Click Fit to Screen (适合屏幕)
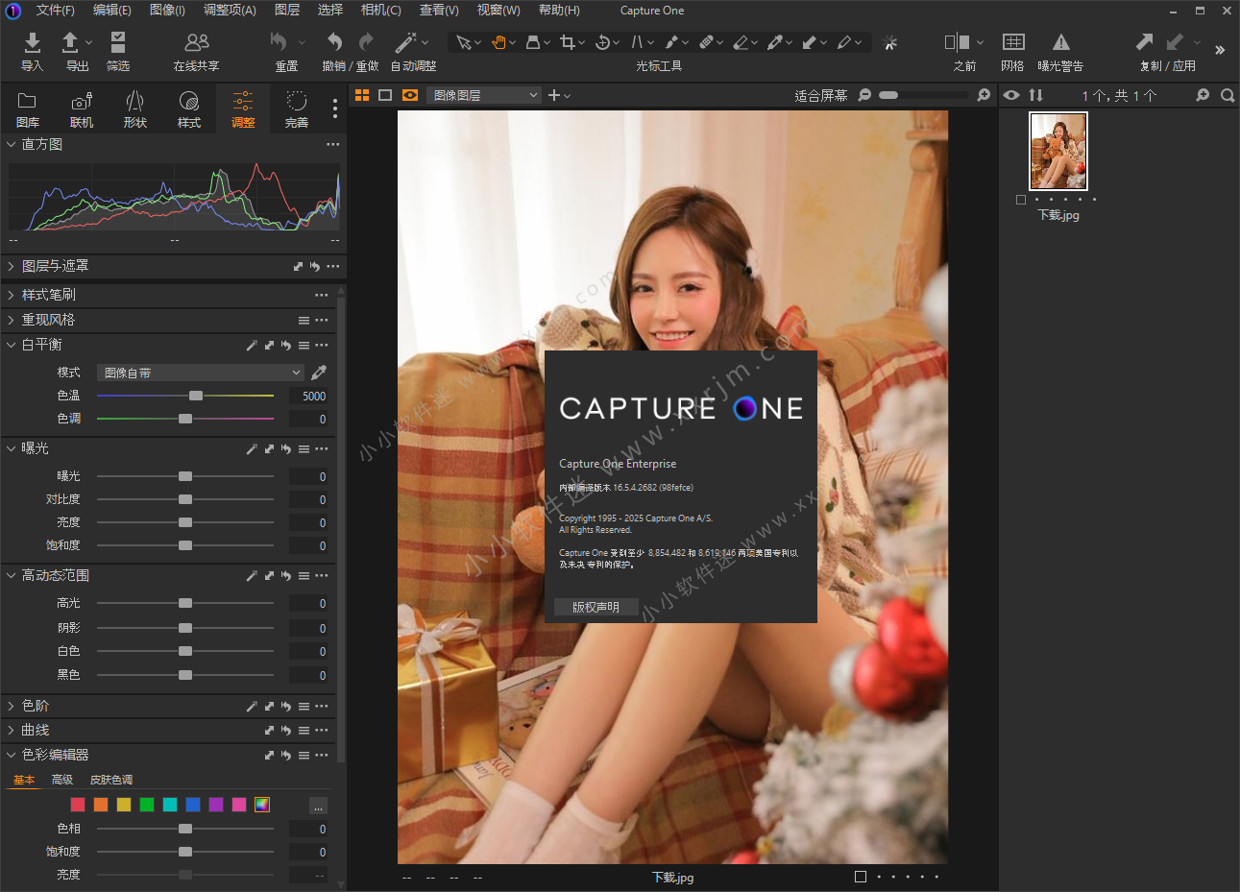 click(820, 95)
